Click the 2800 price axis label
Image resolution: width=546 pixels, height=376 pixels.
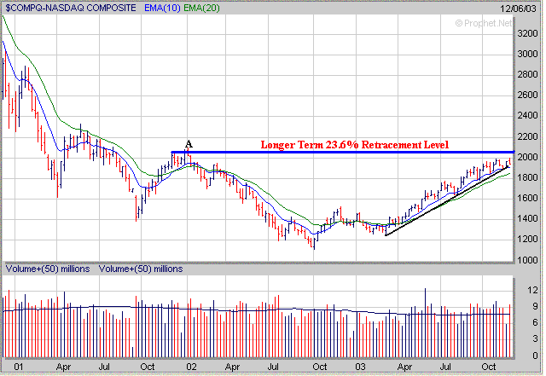527,74
